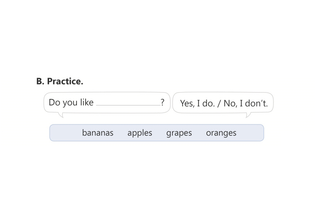Click the slash between the Yes and No answers
315x221 pixels.
(219, 104)
